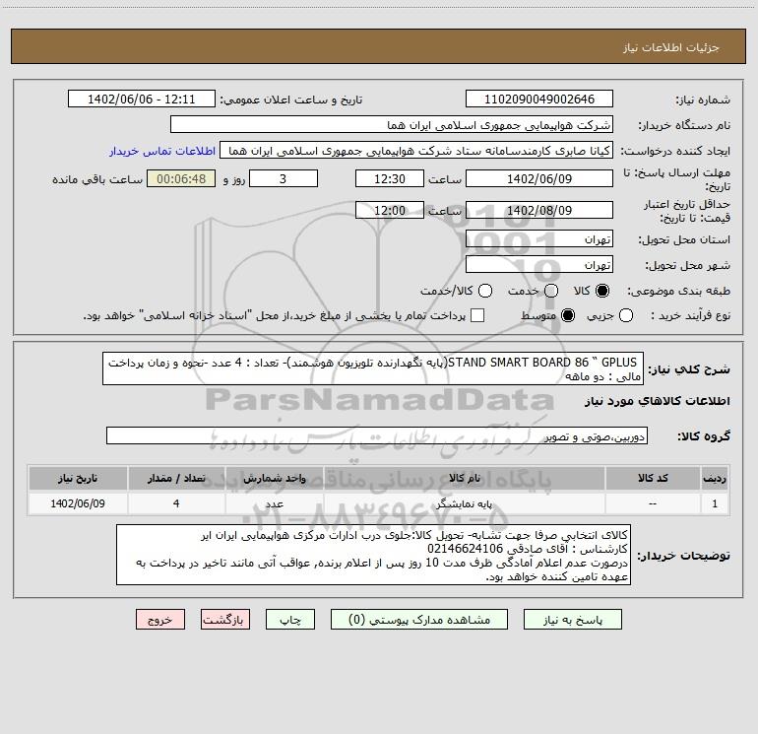Click the buyer notes text area
The image size is (758, 734).
373,555
